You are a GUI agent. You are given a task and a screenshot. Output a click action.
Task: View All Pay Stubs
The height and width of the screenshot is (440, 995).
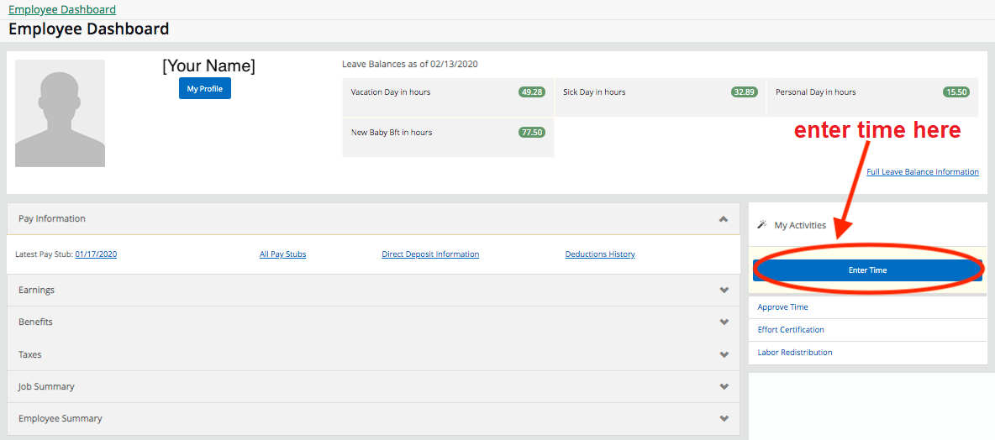click(x=282, y=254)
